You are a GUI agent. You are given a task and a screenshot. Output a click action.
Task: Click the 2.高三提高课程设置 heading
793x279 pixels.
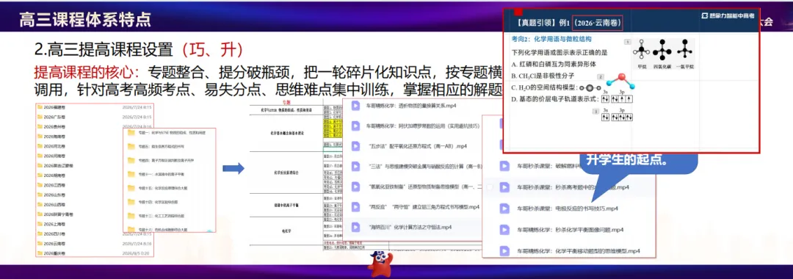104,49
